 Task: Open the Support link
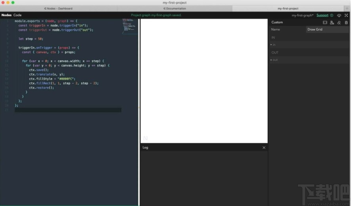point(322,15)
